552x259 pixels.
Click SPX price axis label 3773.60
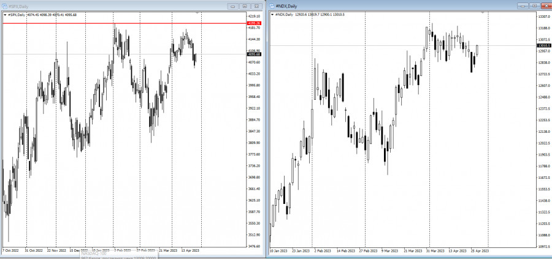pyautogui.click(x=254, y=154)
